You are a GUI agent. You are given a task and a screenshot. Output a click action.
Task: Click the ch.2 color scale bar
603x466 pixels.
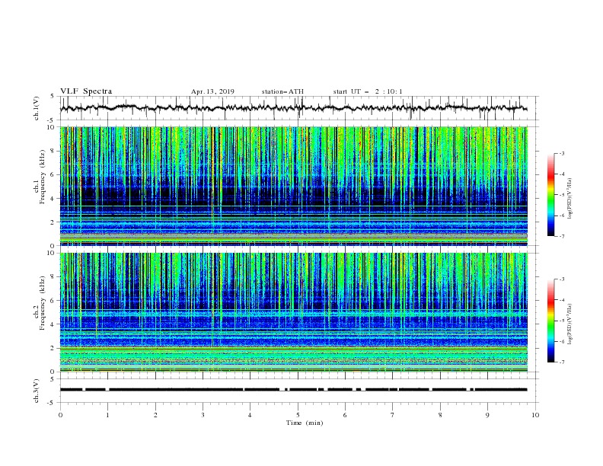coord(550,321)
